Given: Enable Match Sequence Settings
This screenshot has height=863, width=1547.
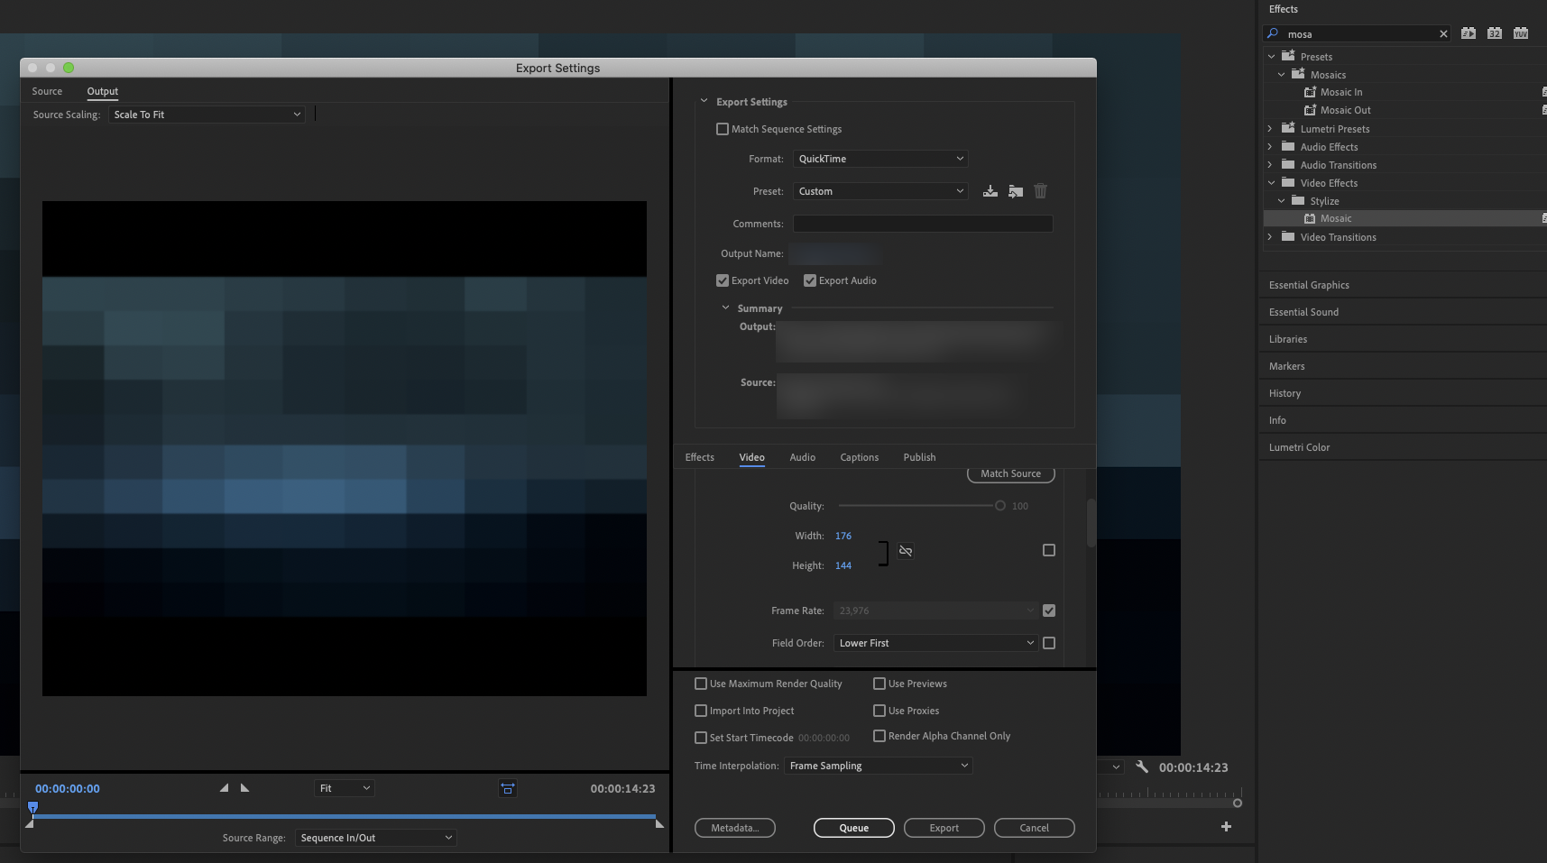Looking at the screenshot, I should point(722,128).
